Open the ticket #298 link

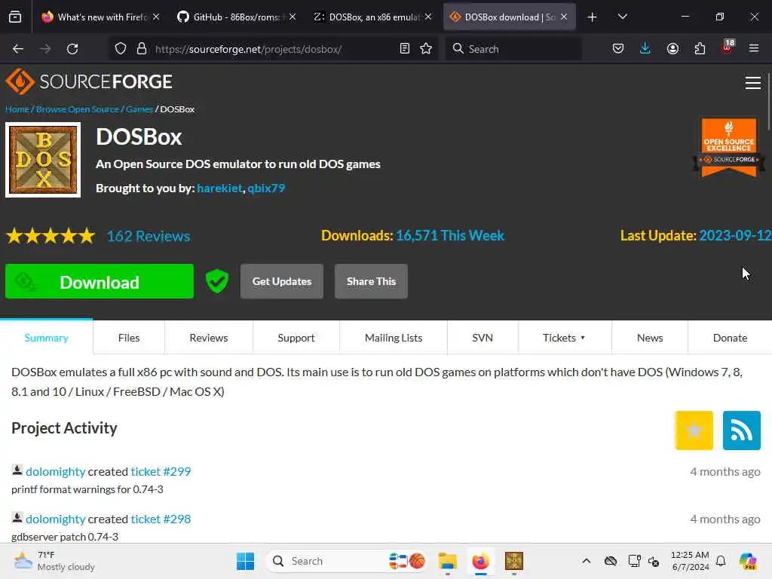tap(161, 519)
